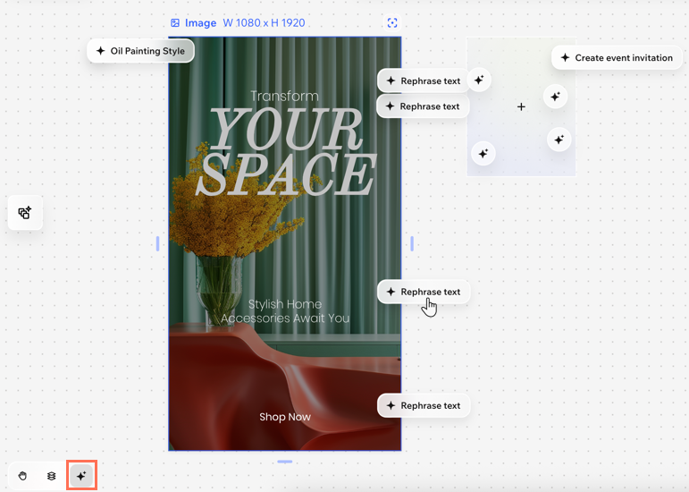Open the layers stack tool
The height and width of the screenshot is (492, 689).
coord(52,476)
